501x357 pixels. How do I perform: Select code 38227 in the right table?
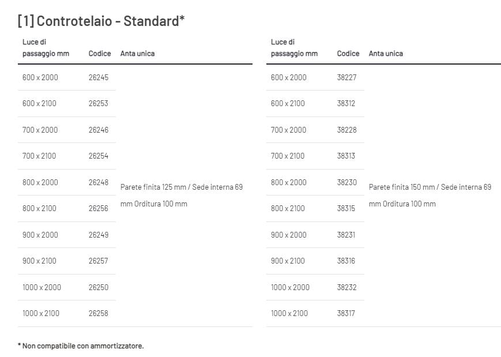click(347, 77)
